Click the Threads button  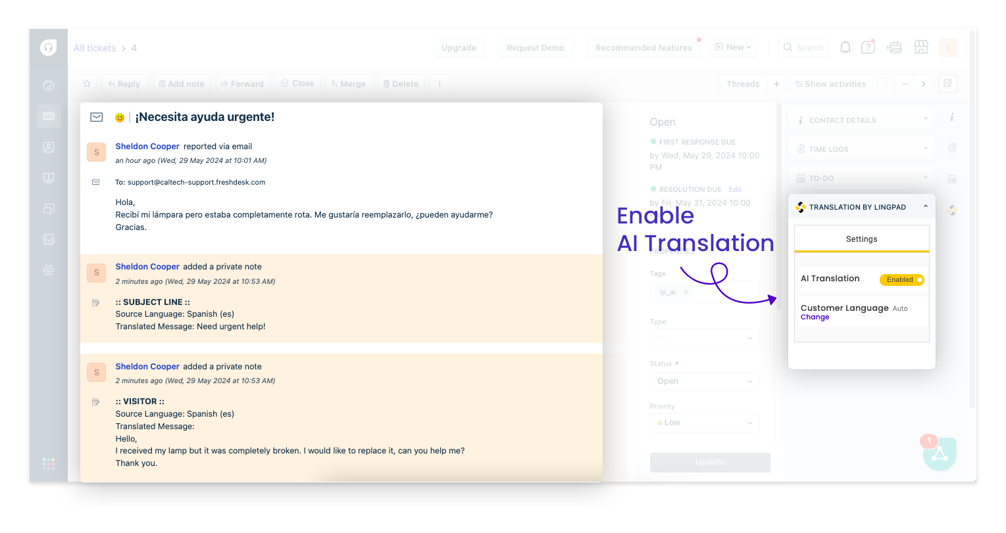[x=743, y=84]
